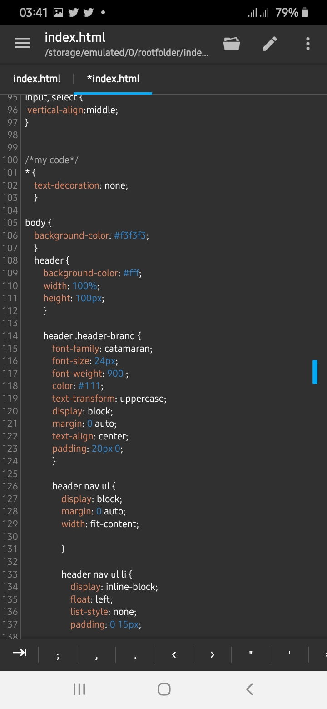Tap the blue scrollbar thumb

[315, 372]
